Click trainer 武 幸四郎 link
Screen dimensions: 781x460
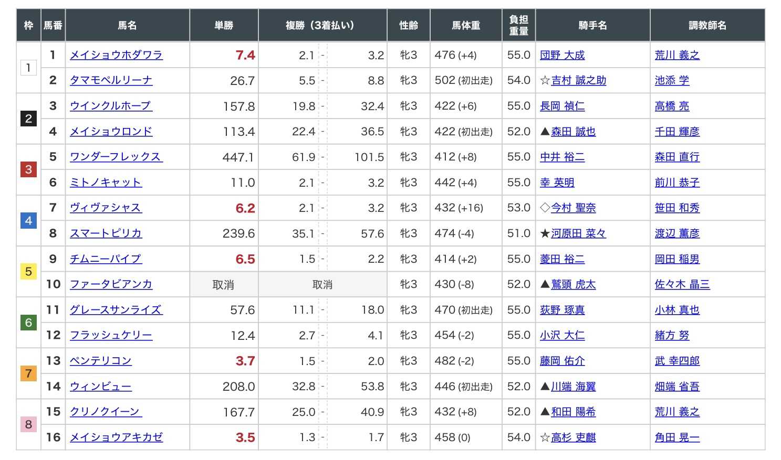coord(677,361)
